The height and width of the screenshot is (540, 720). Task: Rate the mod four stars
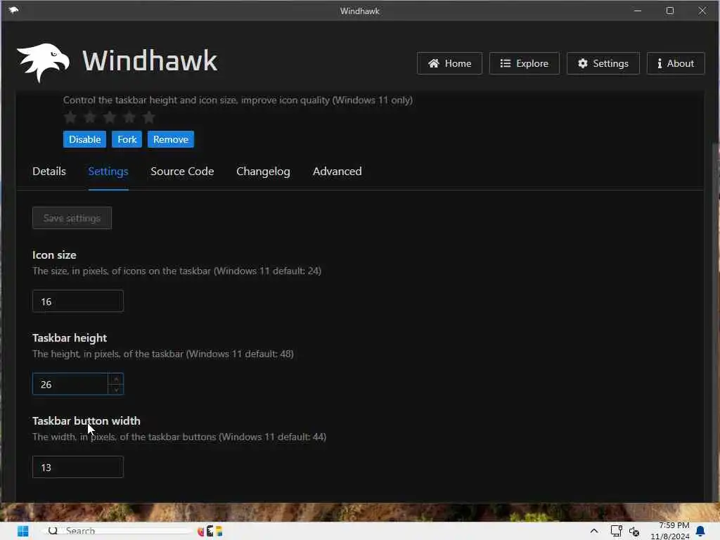129,117
